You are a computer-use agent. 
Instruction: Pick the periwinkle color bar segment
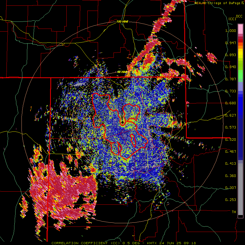(x=240, y=86)
